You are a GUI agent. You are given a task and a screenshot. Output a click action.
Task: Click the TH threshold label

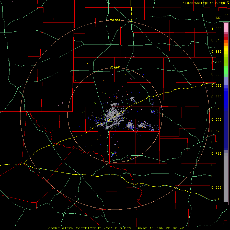pyautogui.click(x=220, y=199)
